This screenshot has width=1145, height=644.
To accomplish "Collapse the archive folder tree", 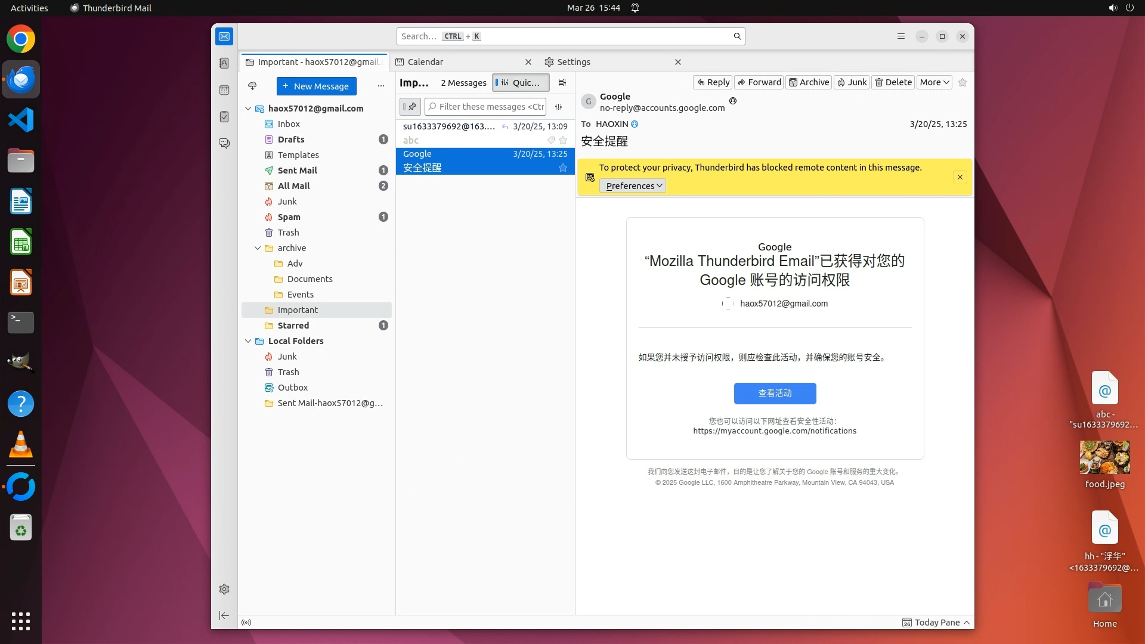I will 258,248.
